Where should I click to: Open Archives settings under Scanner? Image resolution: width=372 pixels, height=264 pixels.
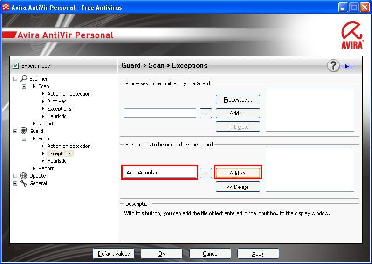point(57,101)
